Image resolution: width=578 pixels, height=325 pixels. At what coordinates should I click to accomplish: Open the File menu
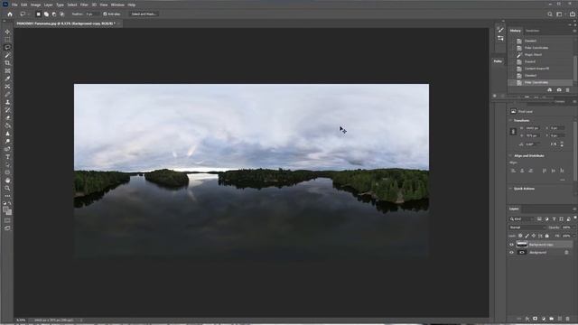14,5
